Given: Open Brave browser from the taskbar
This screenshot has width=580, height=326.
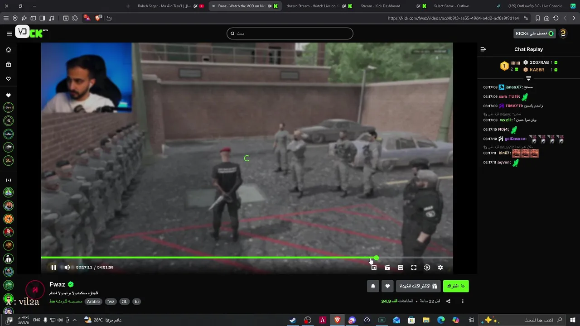Looking at the screenshot, I should point(337,320).
